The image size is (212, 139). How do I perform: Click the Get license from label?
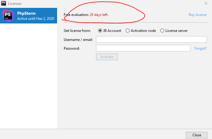(77, 31)
